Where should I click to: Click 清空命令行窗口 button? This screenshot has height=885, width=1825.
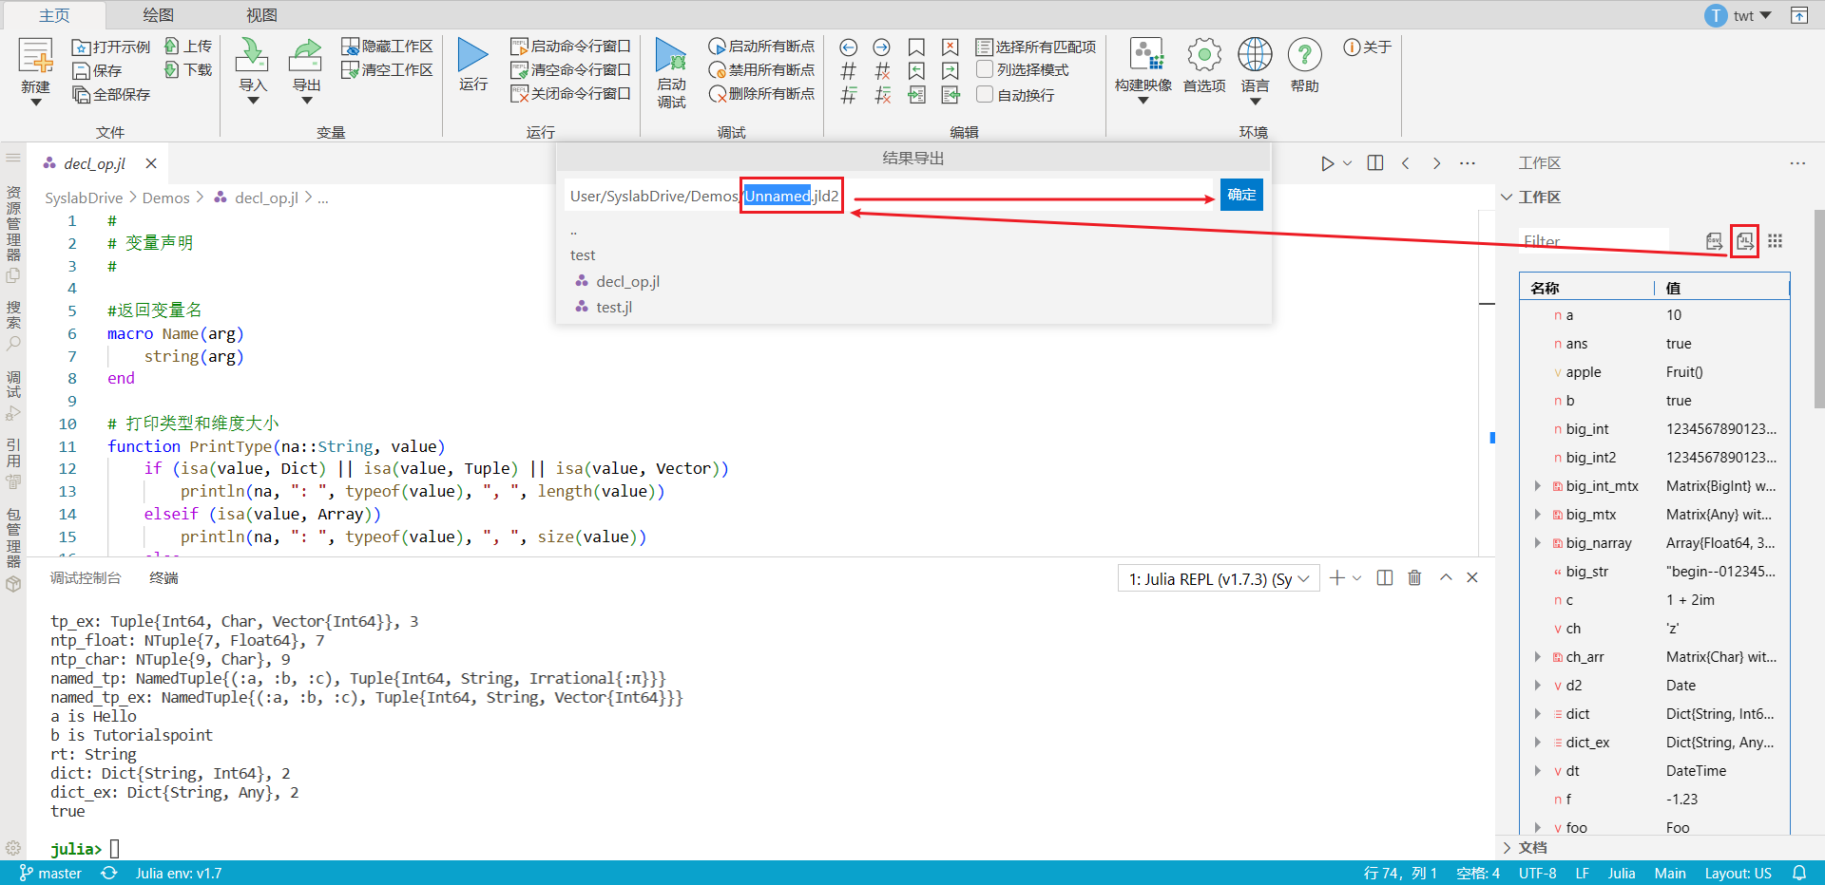click(x=570, y=70)
